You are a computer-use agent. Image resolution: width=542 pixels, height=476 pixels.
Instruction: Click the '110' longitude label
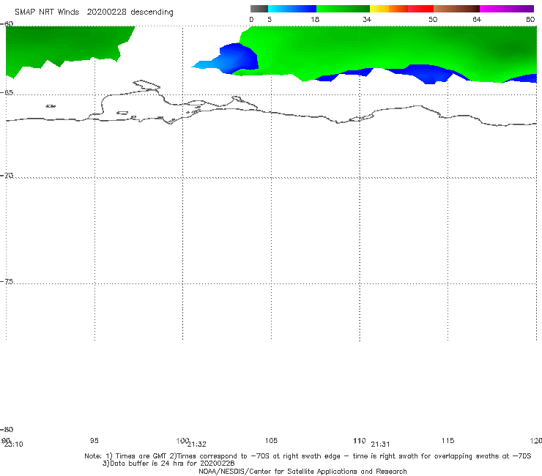click(x=360, y=440)
